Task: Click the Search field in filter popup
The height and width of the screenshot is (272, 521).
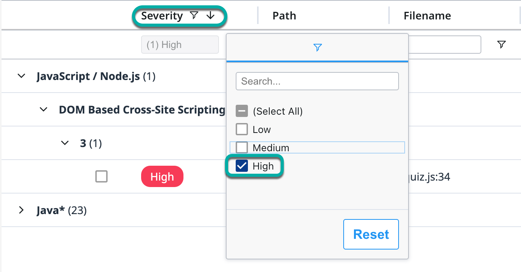Action: [317, 81]
